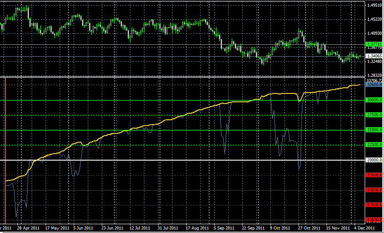Click the 22 Sep 2011 date label
The height and width of the screenshot is (233, 384).
(253, 228)
